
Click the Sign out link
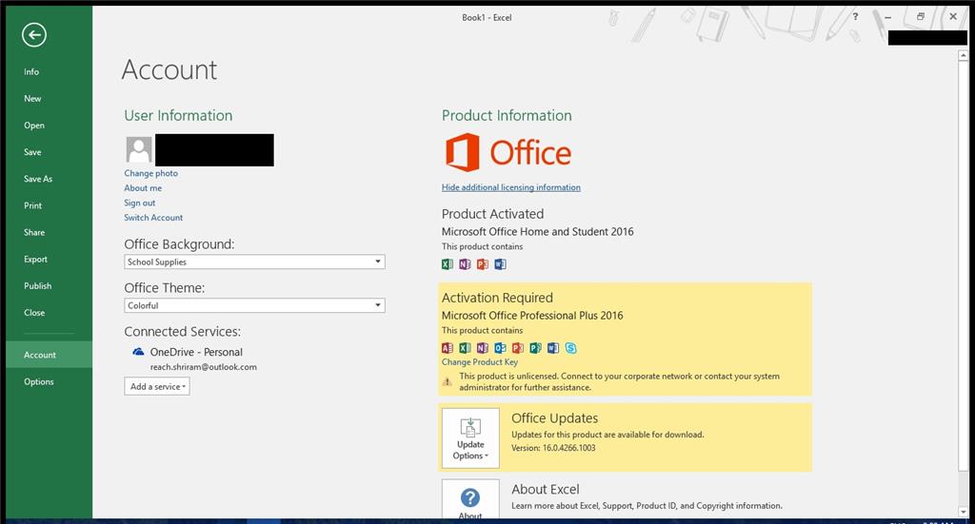pyautogui.click(x=139, y=203)
